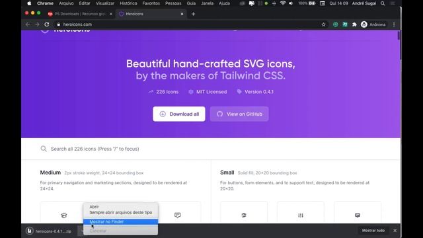The width and height of the screenshot is (423, 238).
Task: Open the Apple menu
Action: pos(29,3)
